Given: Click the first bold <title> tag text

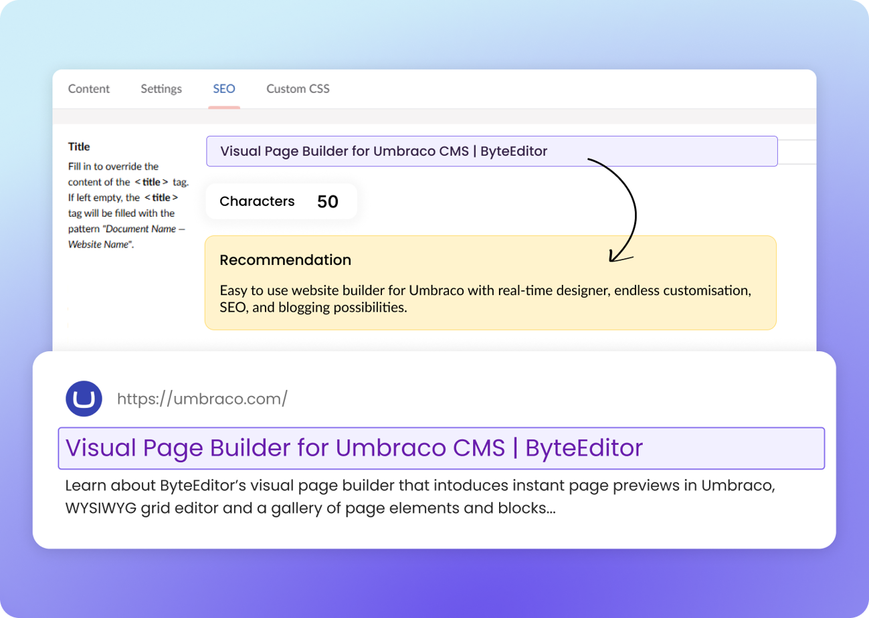Looking at the screenshot, I should coord(151,182).
